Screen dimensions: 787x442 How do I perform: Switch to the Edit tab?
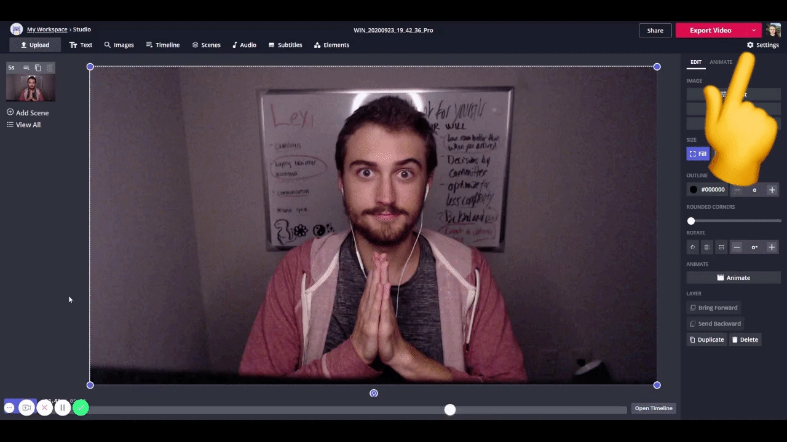point(695,62)
